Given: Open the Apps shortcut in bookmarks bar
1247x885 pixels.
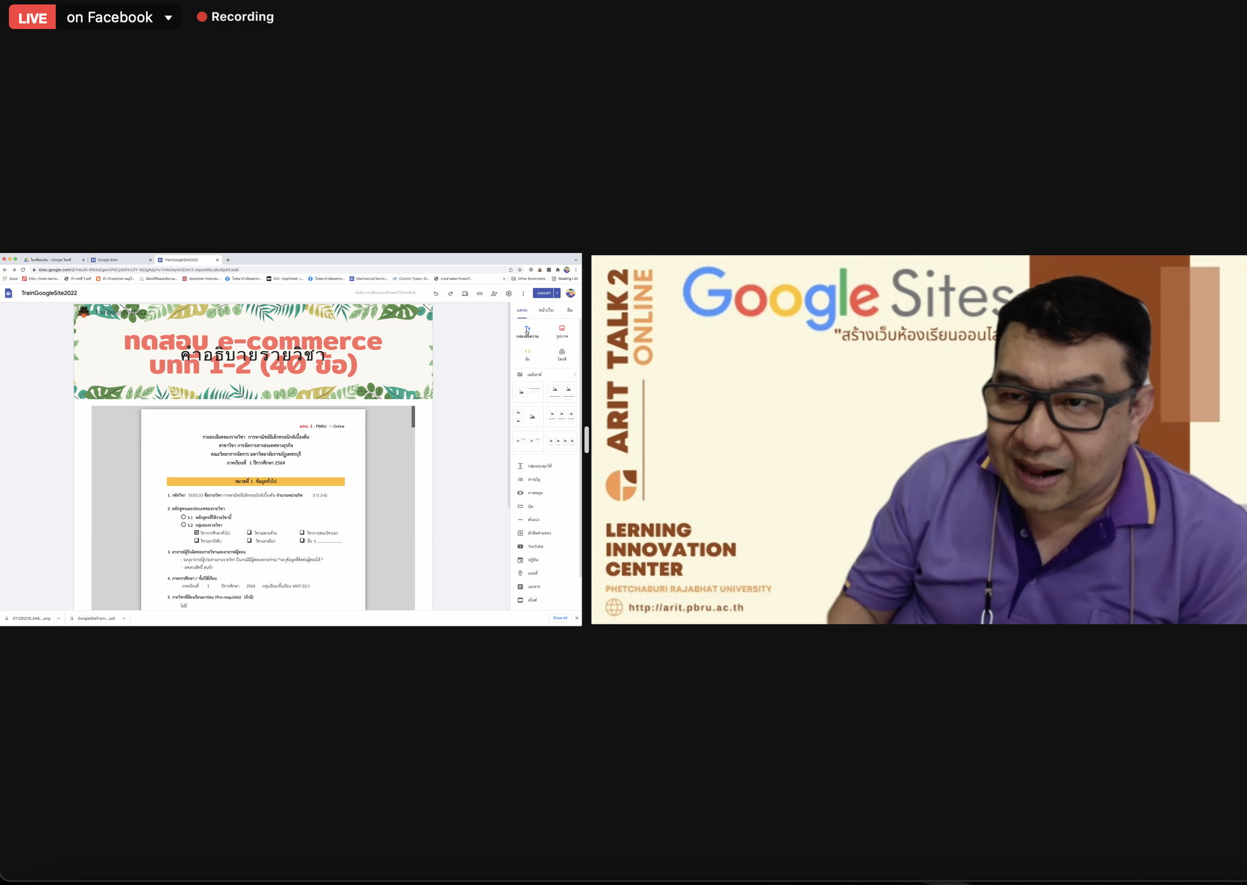Looking at the screenshot, I should coord(10,279).
